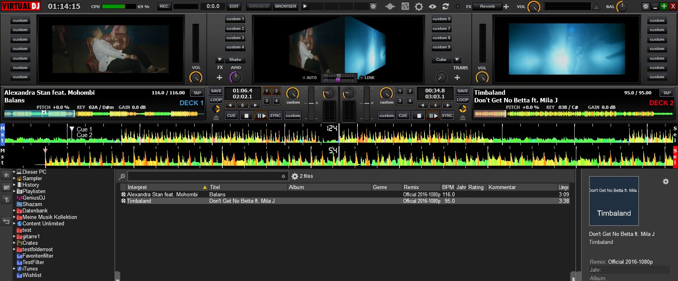Viewport: 678px width, 281px height.
Task: Click the back arrow icon in browser sidebar
Action: point(6,221)
